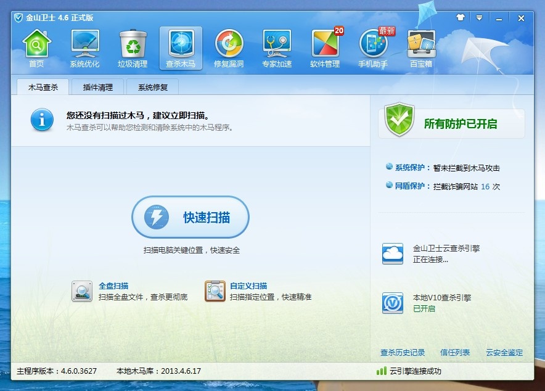Click the 全盘扫描 magnifier icon
The width and height of the screenshot is (545, 391).
(81, 291)
